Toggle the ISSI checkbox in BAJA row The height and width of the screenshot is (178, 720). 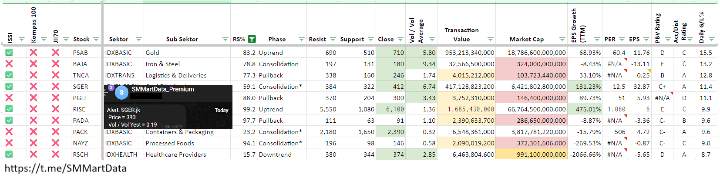tap(9, 64)
